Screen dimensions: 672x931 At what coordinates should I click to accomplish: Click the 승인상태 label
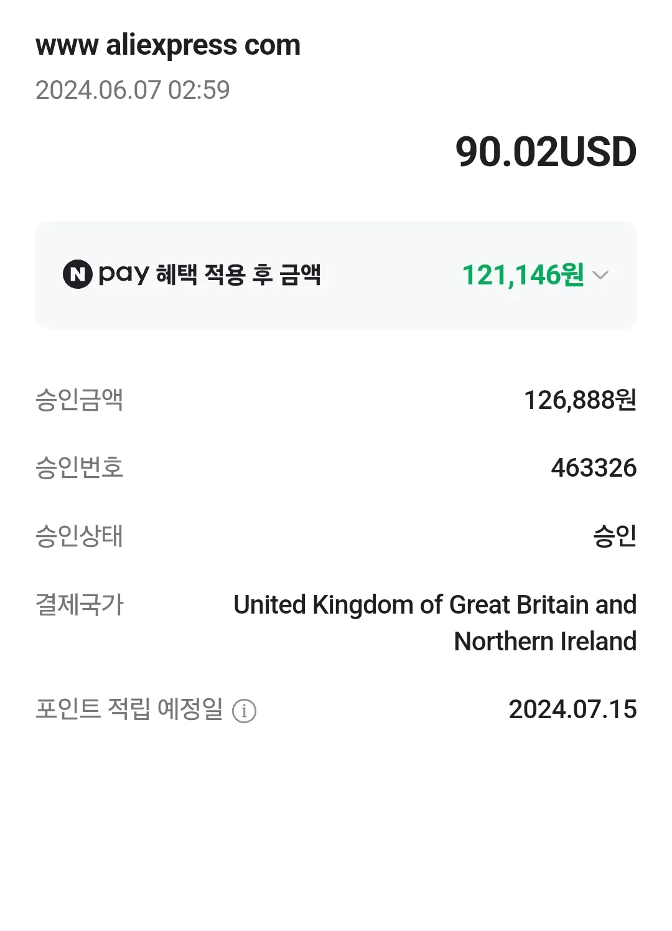[79, 536]
